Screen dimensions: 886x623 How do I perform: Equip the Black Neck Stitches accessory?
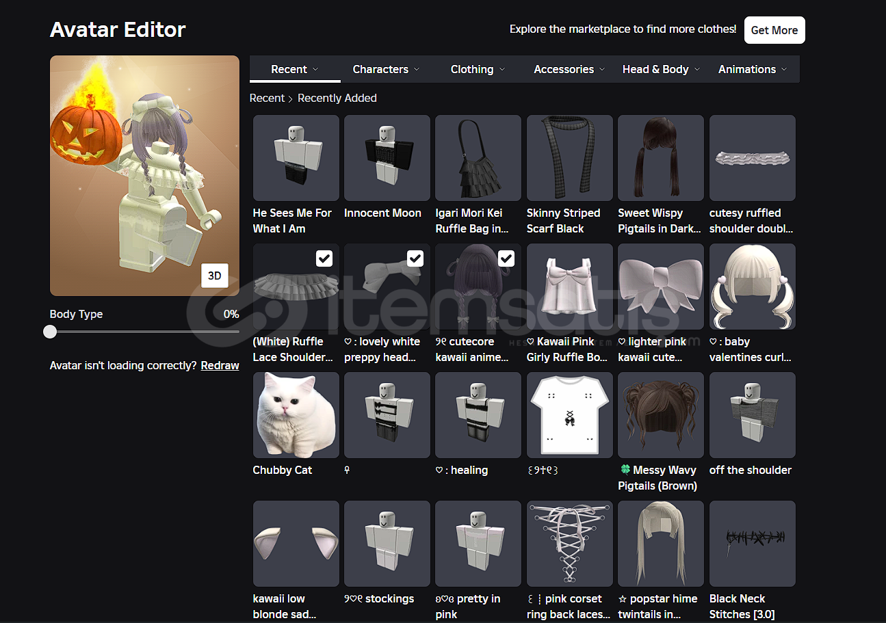752,544
